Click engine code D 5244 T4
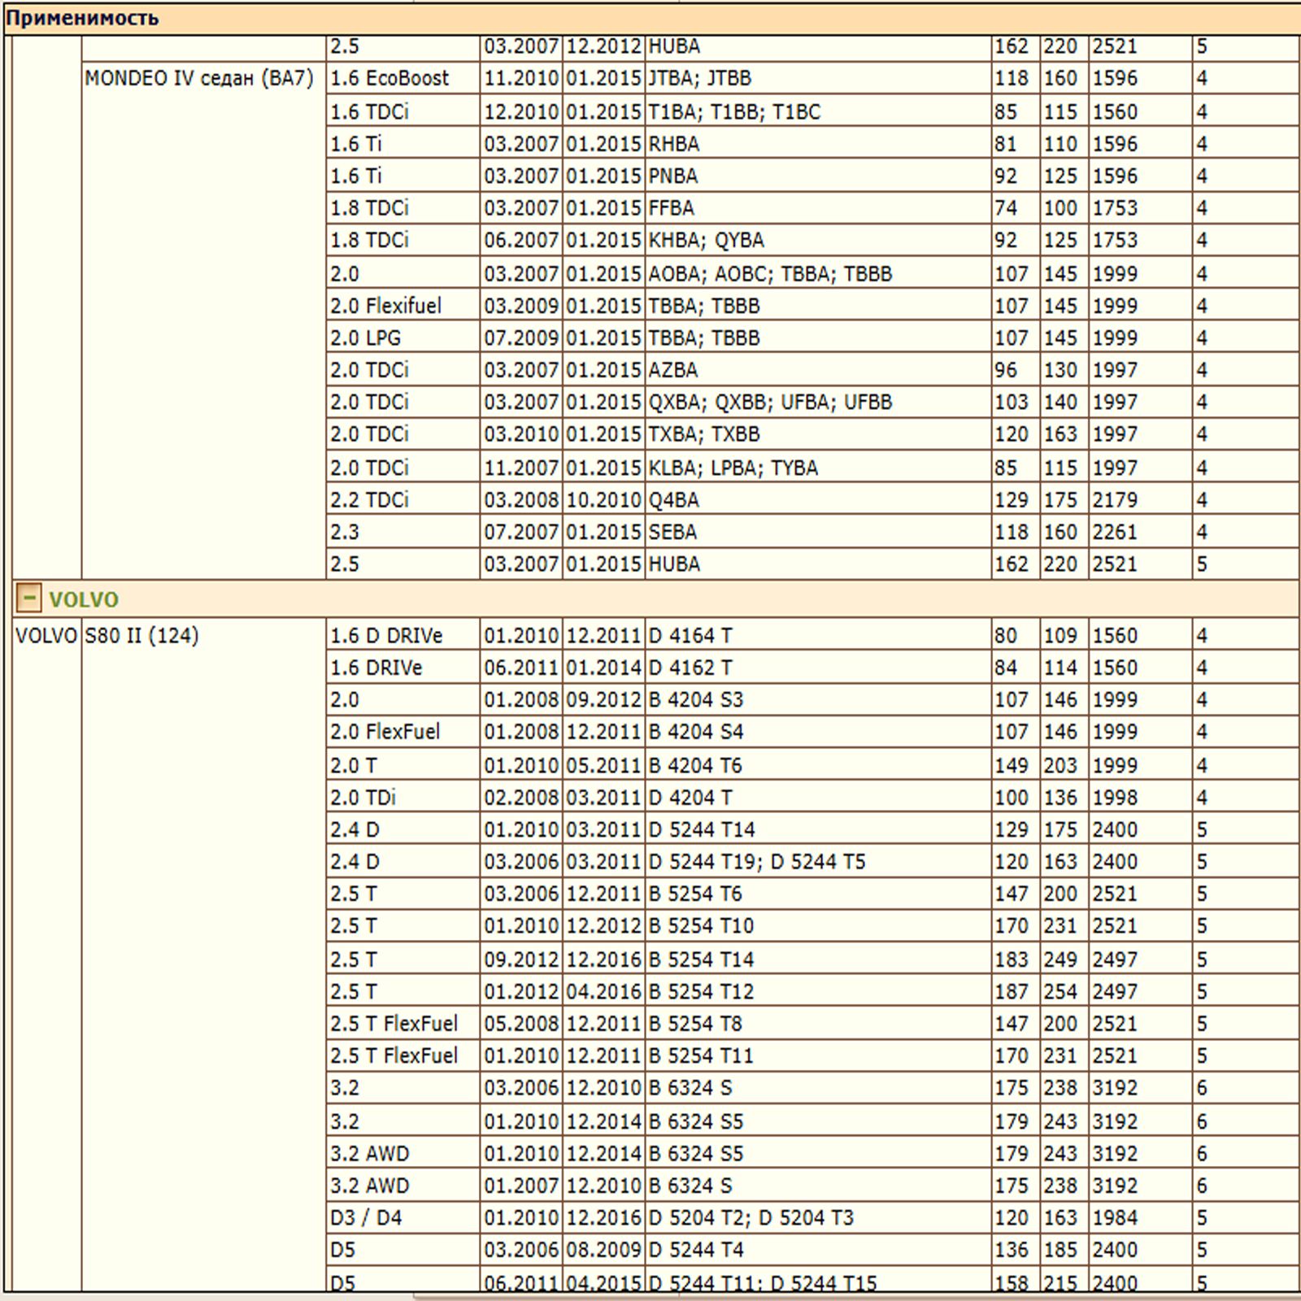Screen dimensions: 1301x1301 pyautogui.click(x=695, y=1250)
